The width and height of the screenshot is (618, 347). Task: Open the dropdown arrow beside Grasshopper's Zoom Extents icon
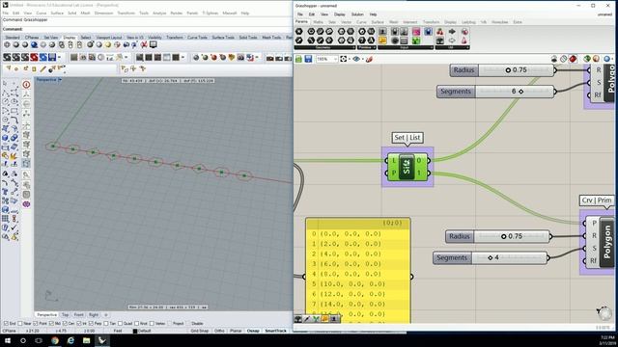click(350, 59)
